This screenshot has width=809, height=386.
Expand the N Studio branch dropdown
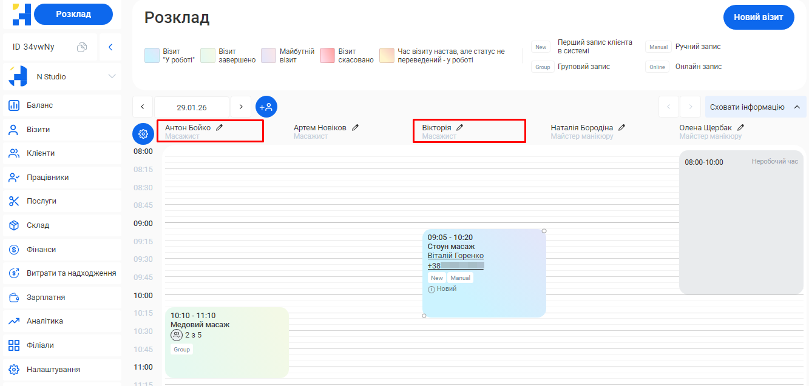point(112,77)
